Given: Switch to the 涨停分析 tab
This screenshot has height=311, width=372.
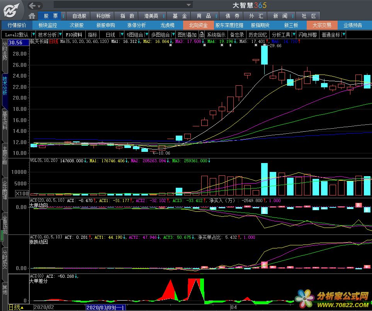Looking at the screenshot, I should 136,25.
